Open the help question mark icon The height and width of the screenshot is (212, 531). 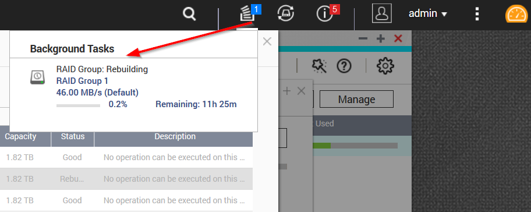[x=344, y=66]
